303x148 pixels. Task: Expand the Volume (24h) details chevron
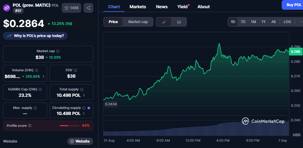point(43,76)
